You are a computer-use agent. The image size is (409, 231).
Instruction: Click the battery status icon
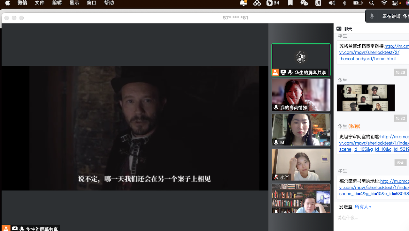pyautogui.click(x=358, y=3)
